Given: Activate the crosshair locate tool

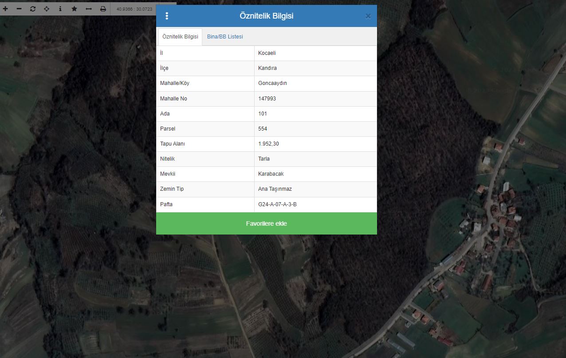Looking at the screenshot, I should 47,9.
